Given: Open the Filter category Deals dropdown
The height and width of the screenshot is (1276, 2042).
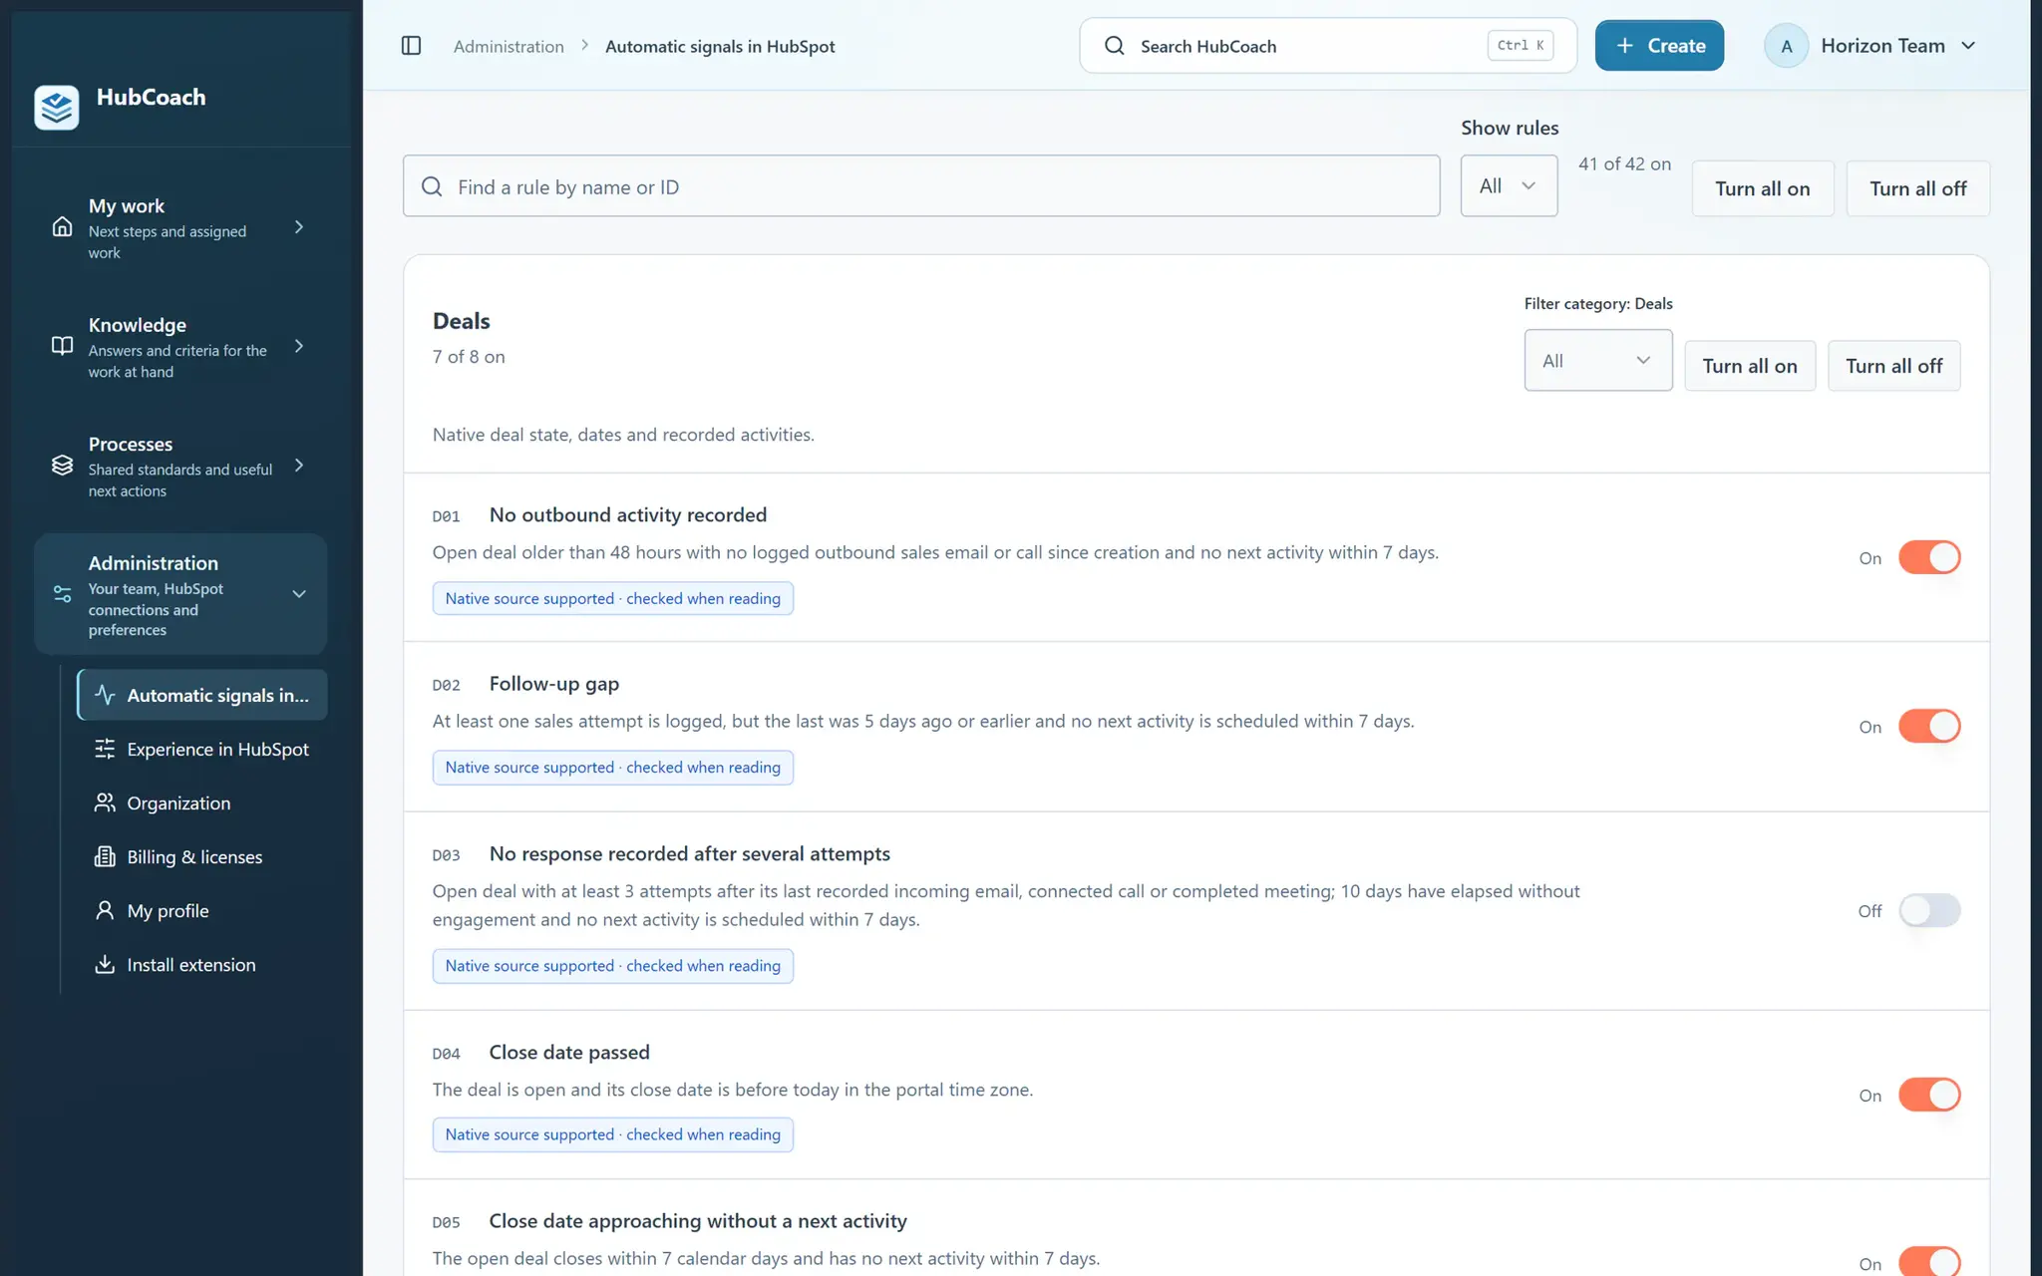Looking at the screenshot, I should 1597,360.
